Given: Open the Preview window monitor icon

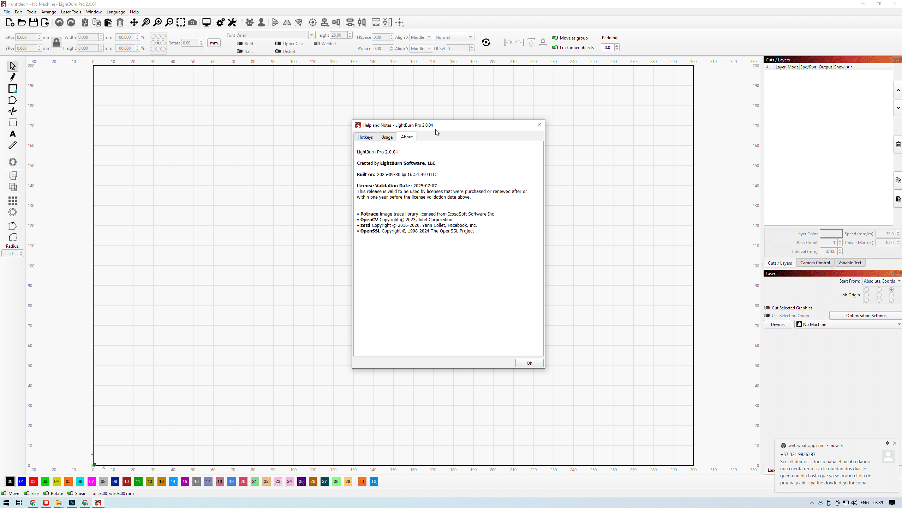Looking at the screenshot, I should pyautogui.click(x=207, y=23).
